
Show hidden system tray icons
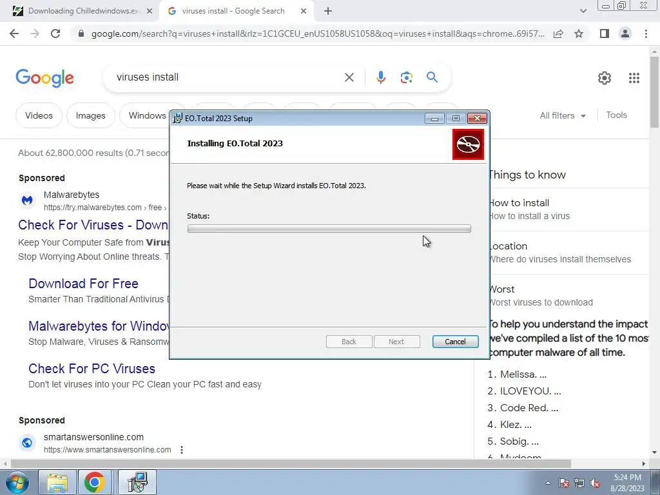[548, 483]
